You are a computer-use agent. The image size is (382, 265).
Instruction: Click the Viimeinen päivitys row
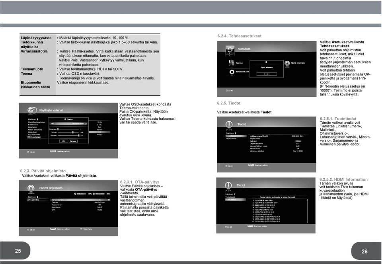pyautogui.click(x=277, y=151)
